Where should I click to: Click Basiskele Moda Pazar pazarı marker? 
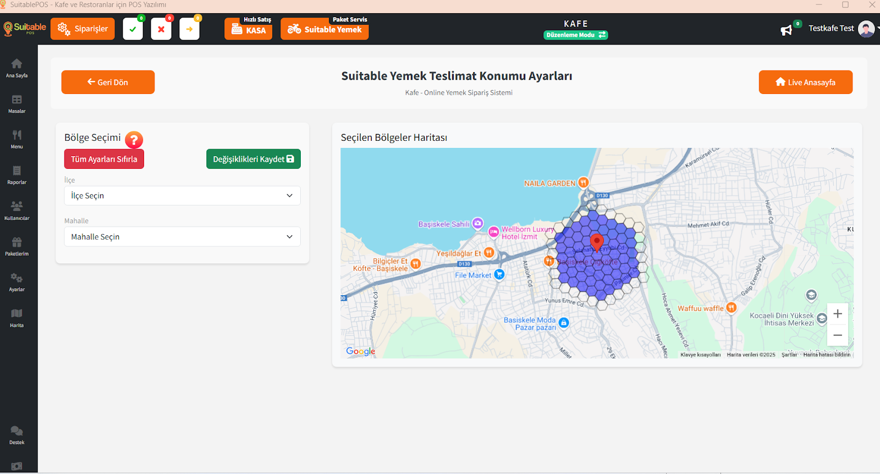point(564,323)
